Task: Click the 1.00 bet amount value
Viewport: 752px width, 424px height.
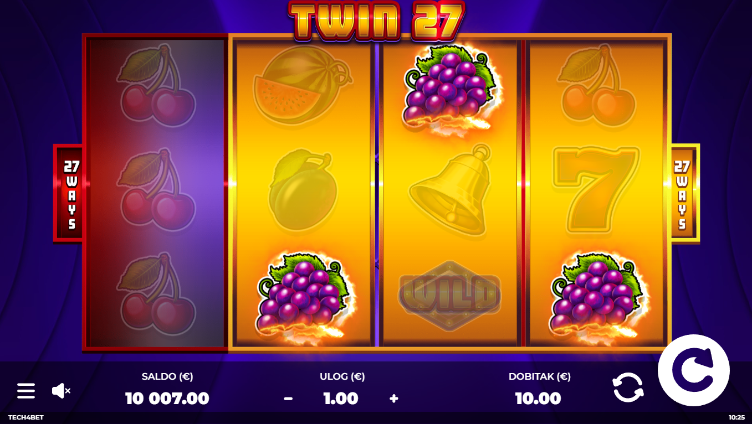Action: (x=340, y=399)
